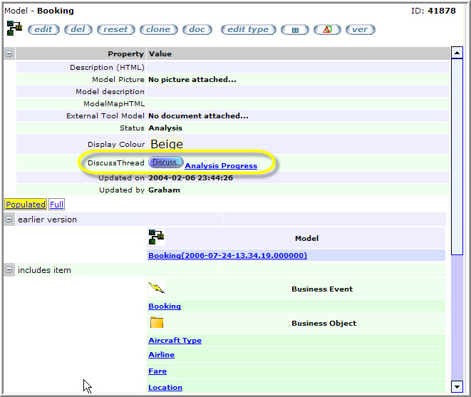Click the table grid icon button
Screen dimensions: 471x397
click(294, 30)
